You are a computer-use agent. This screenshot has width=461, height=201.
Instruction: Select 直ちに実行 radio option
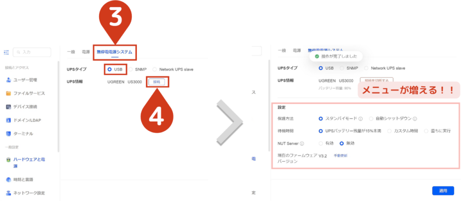click(426, 131)
